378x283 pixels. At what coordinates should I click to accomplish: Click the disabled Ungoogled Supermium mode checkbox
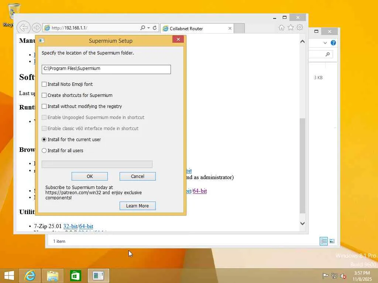pos(44,118)
